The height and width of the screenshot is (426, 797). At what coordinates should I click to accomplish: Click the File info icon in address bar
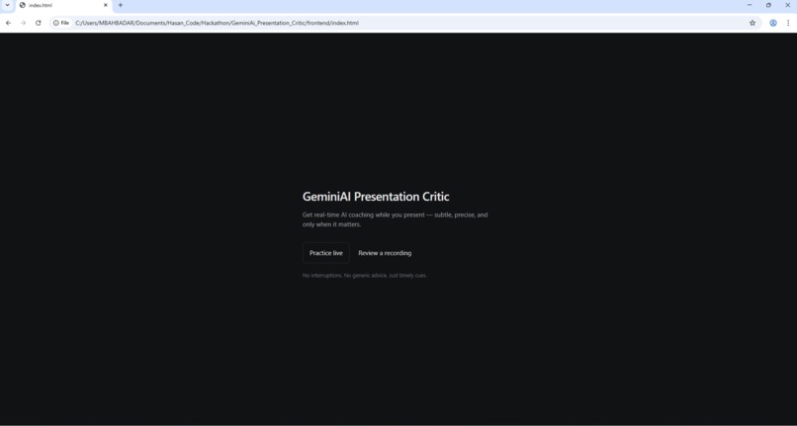[x=61, y=23]
